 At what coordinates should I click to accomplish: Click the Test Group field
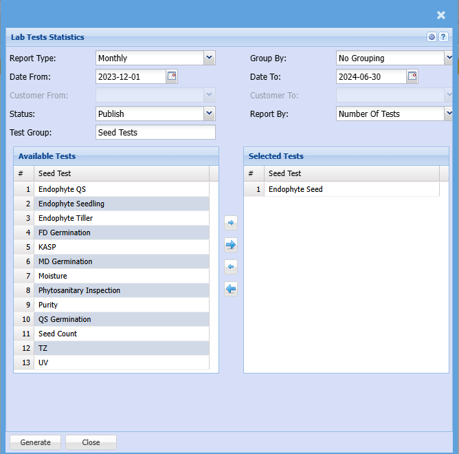(x=155, y=133)
